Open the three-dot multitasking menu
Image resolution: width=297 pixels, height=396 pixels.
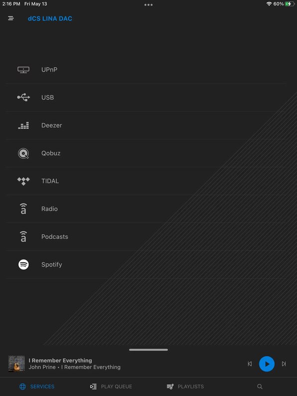click(148, 5)
